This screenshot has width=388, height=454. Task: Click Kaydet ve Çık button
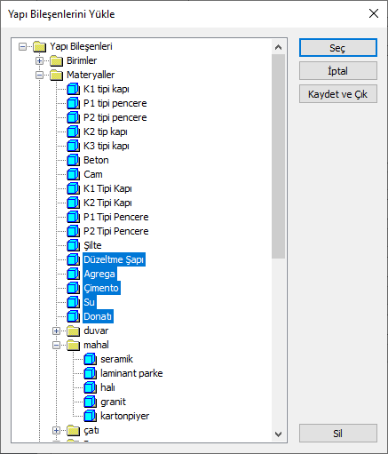[338, 94]
